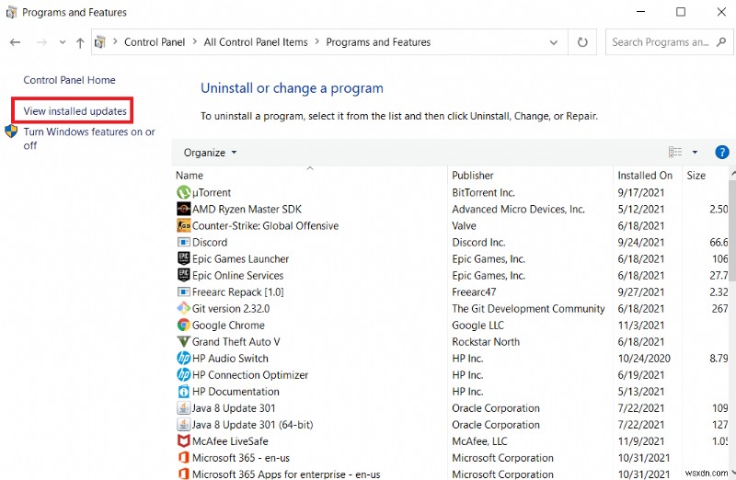This screenshot has width=736, height=480.
Task: Navigate back with the back arrow
Action: (x=16, y=42)
